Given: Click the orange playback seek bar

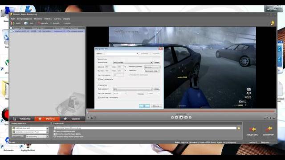Looking at the screenshot, I should (181, 111).
